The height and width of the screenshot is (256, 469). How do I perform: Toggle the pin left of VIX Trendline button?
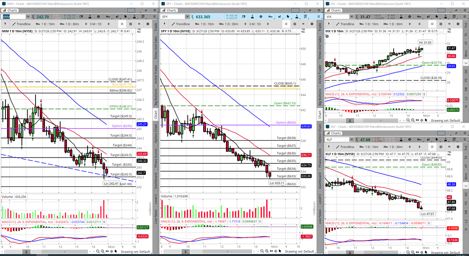tap(329, 24)
